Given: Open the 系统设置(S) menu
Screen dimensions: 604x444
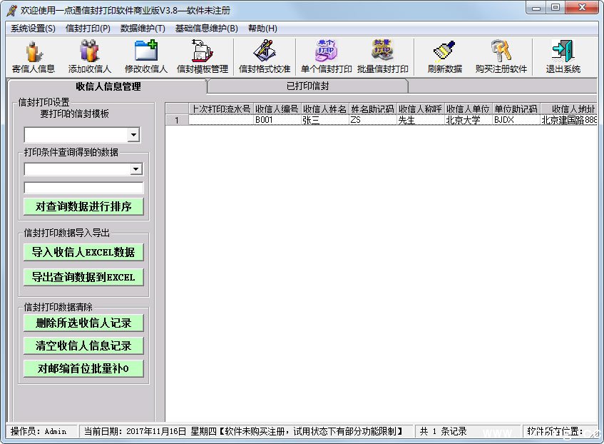Looking at the screenshot, I should (33, 29).
